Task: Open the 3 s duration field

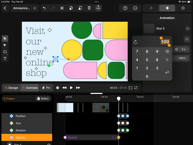Action: tap(181, 49)
